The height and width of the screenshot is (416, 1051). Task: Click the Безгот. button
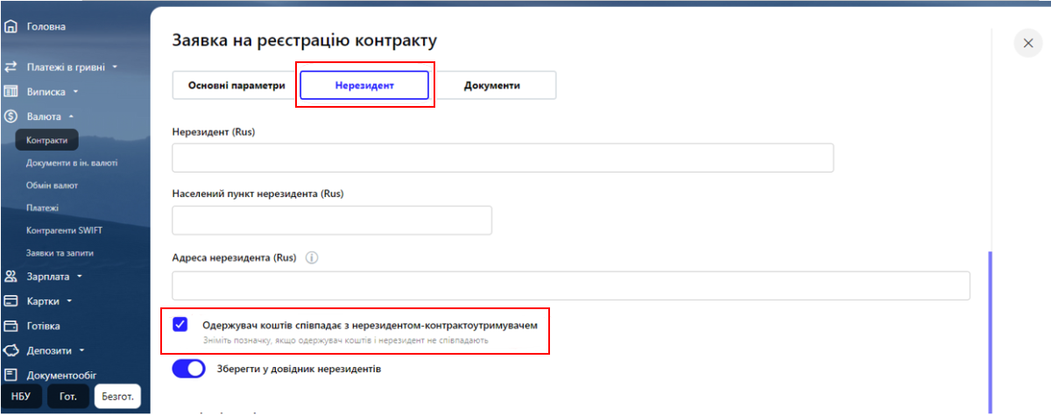116,397
